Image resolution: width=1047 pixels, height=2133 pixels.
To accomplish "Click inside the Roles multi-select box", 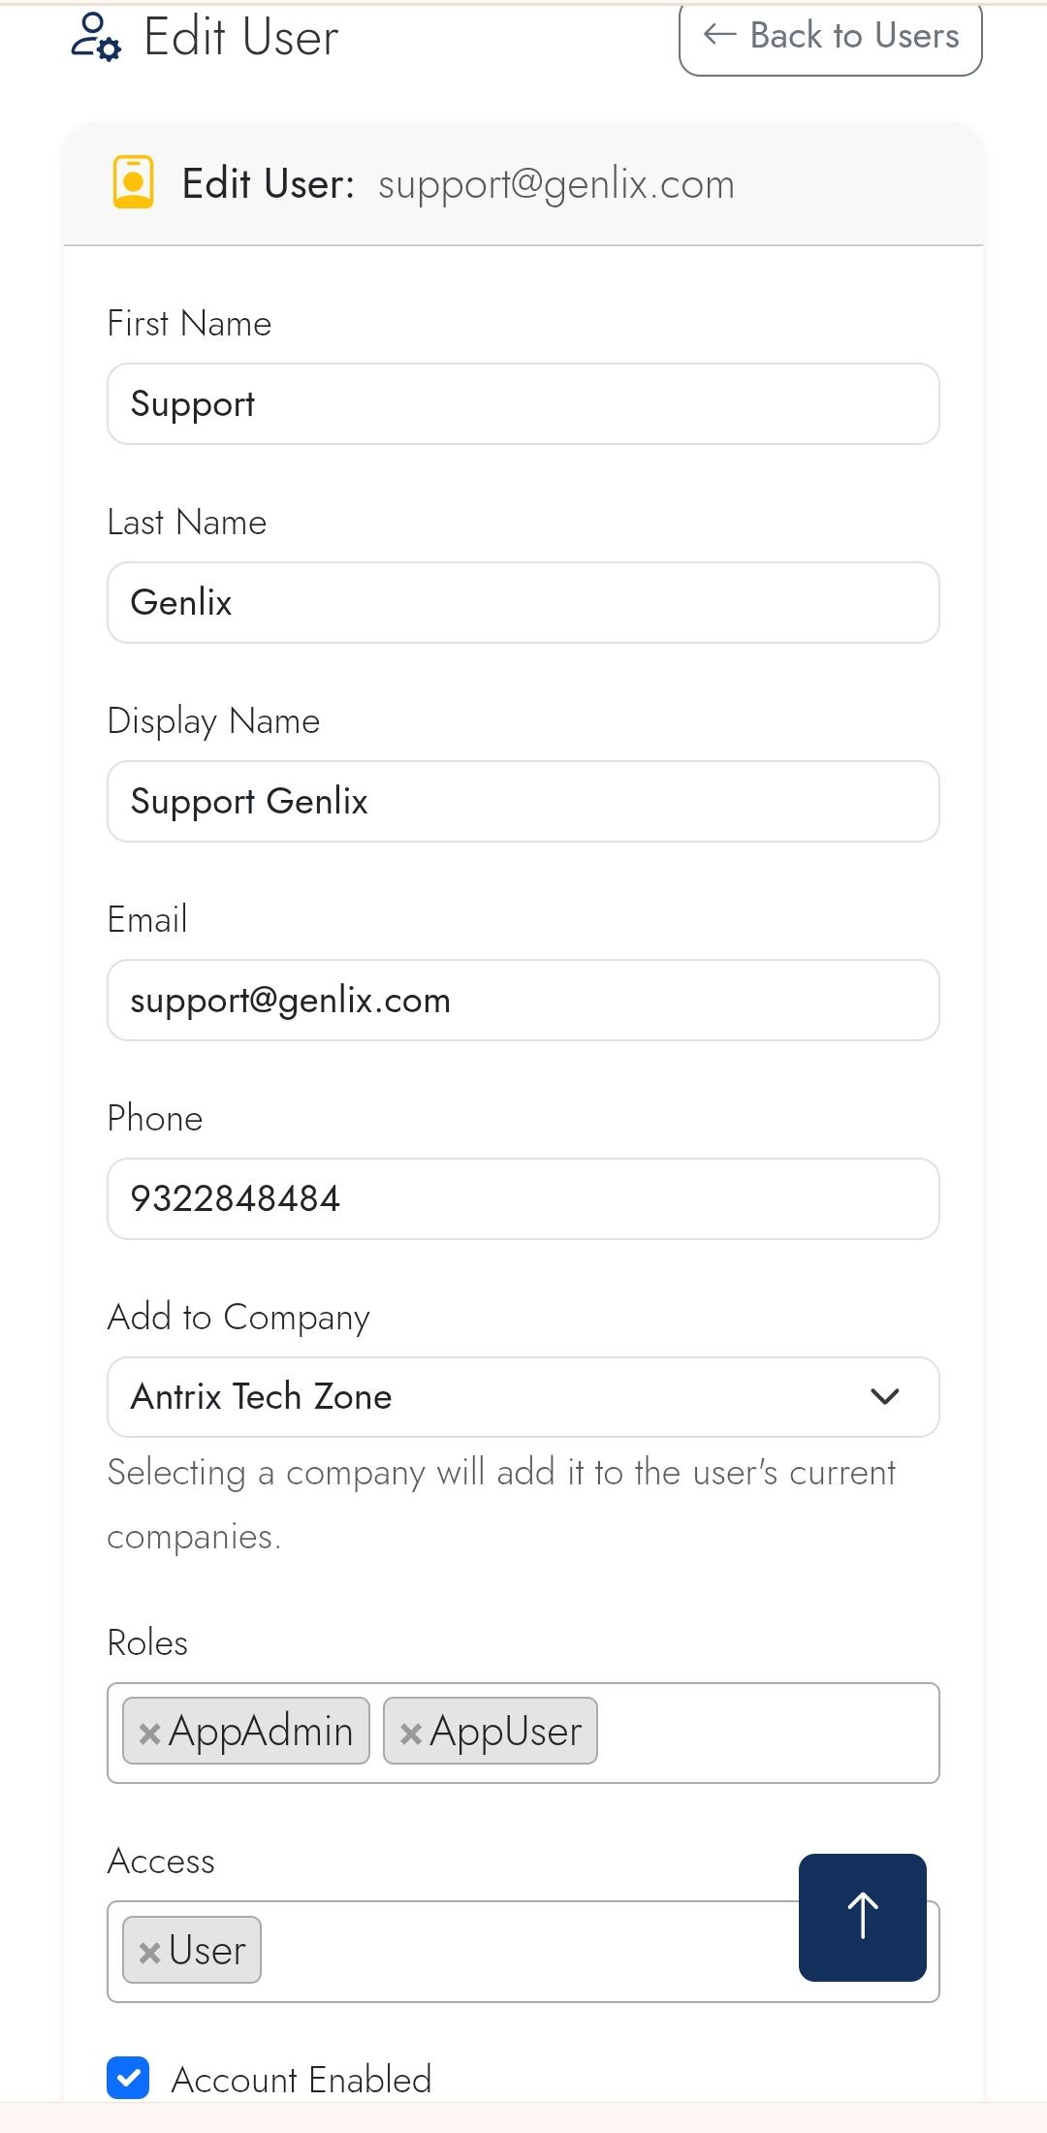I will [766, 1734].
